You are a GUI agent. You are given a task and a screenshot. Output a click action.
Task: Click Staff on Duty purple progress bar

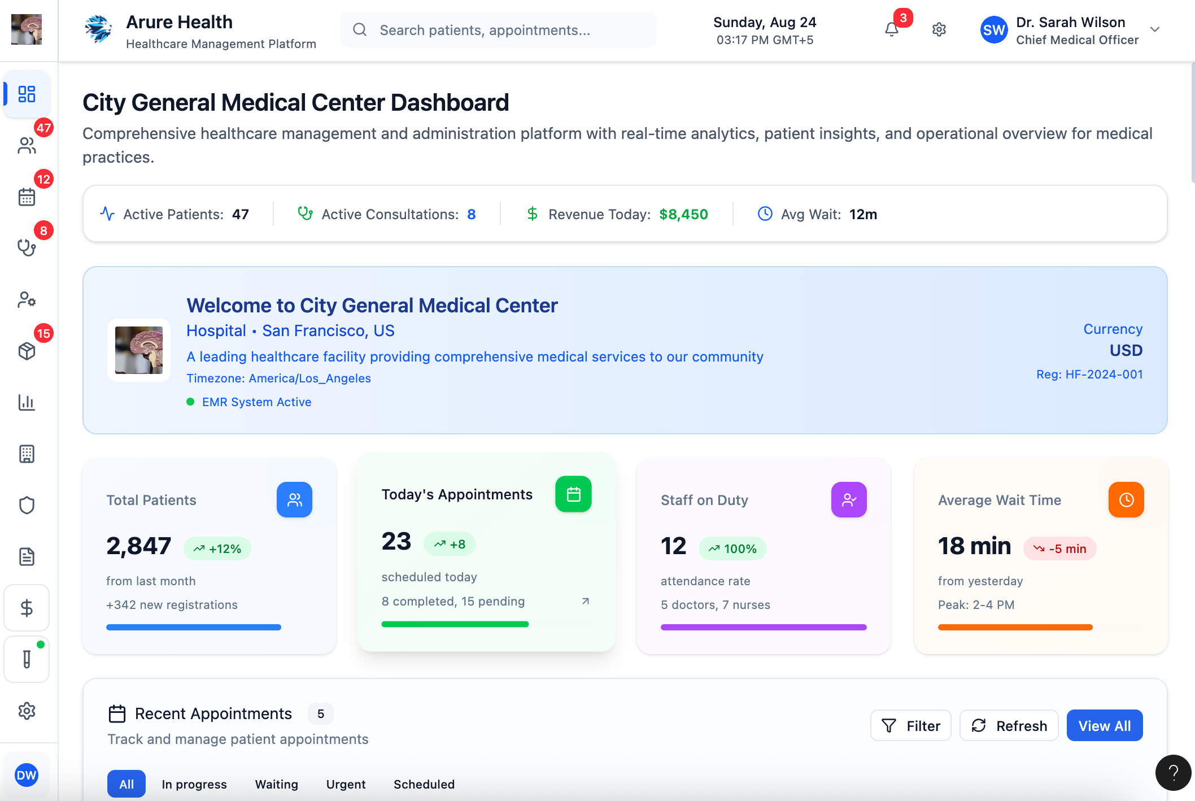(764, 627)
